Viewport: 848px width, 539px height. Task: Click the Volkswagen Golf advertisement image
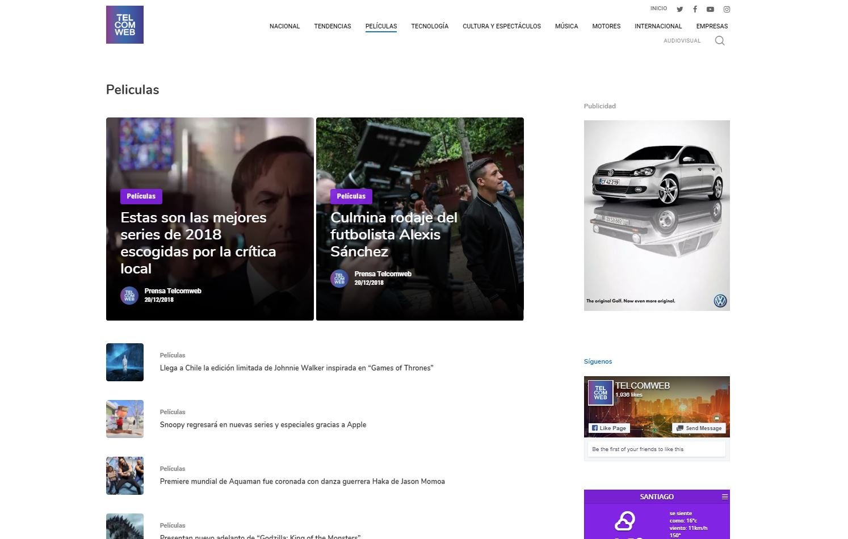coord(657,216)
